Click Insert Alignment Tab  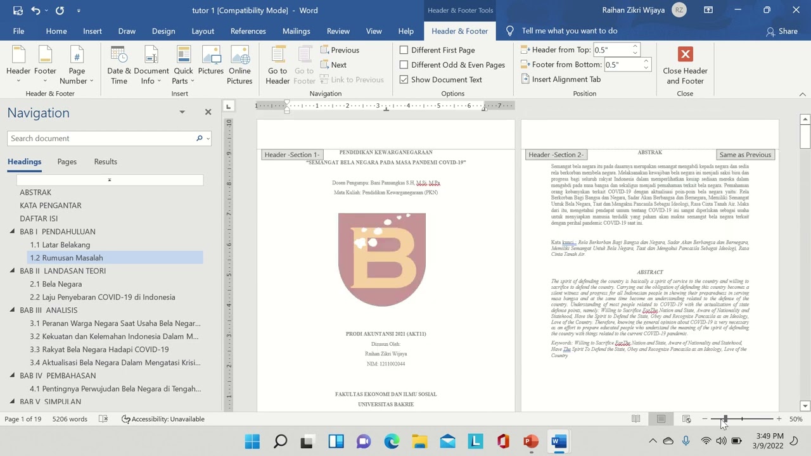560,79
